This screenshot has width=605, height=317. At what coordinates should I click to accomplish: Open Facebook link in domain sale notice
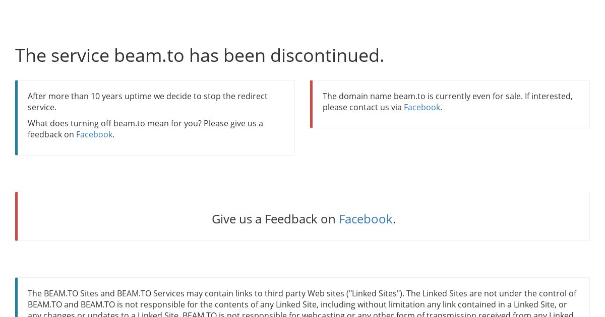[x=422, y=107]
